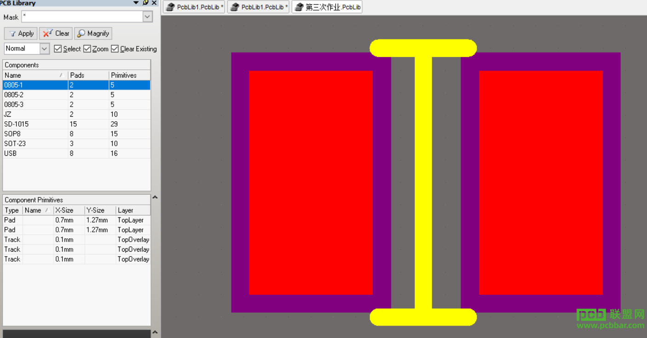Image resolution: width=647 pixels, height=338 pixels.
Task: Sort components by Name column
Action: [35, 75]
